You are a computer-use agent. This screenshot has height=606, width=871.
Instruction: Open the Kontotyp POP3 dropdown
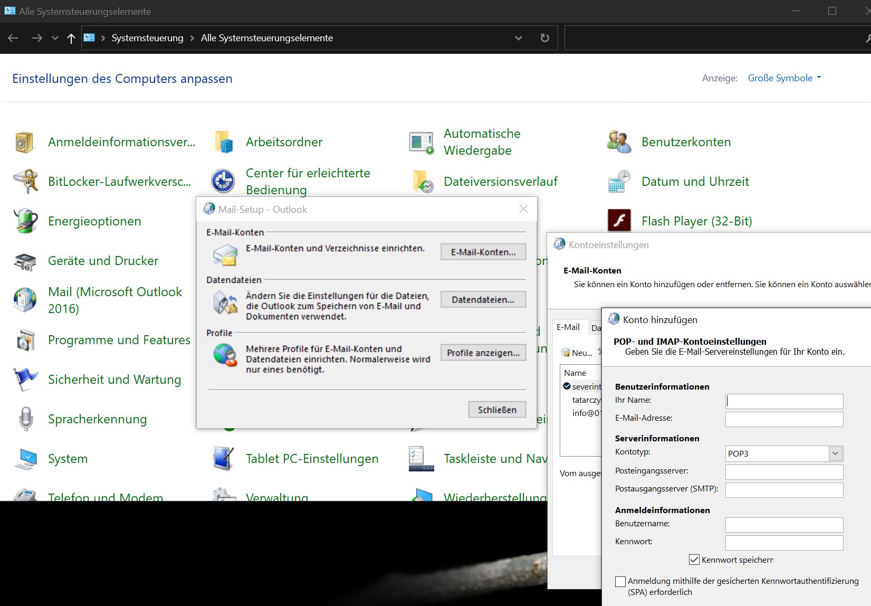pyautogui.click(x=835, y=453)
